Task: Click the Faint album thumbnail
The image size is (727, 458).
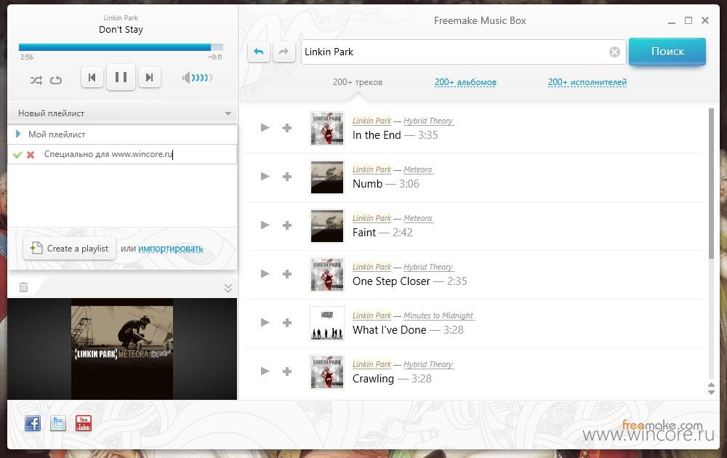Action: 327,226
